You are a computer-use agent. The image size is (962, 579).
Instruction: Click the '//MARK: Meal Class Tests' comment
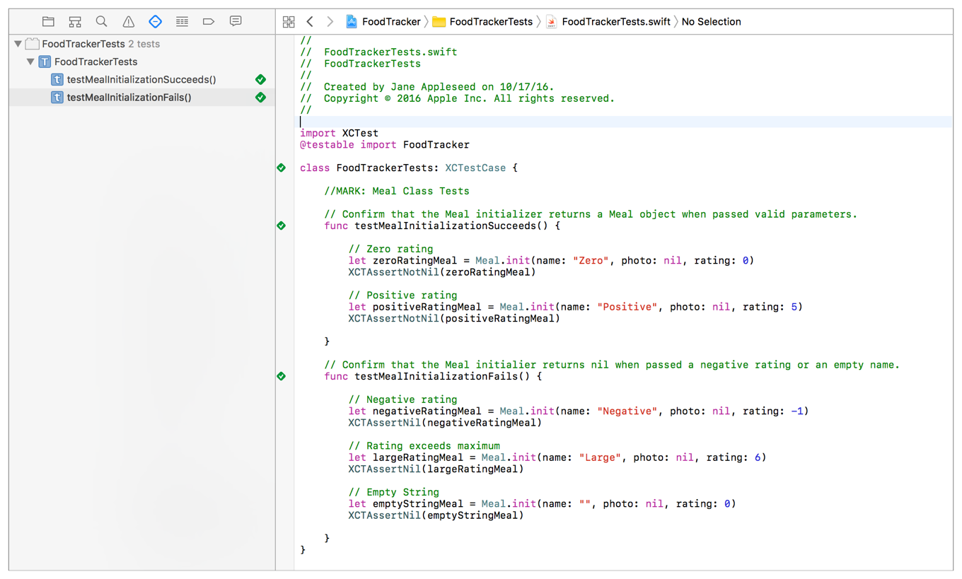(x=396, y=191)
